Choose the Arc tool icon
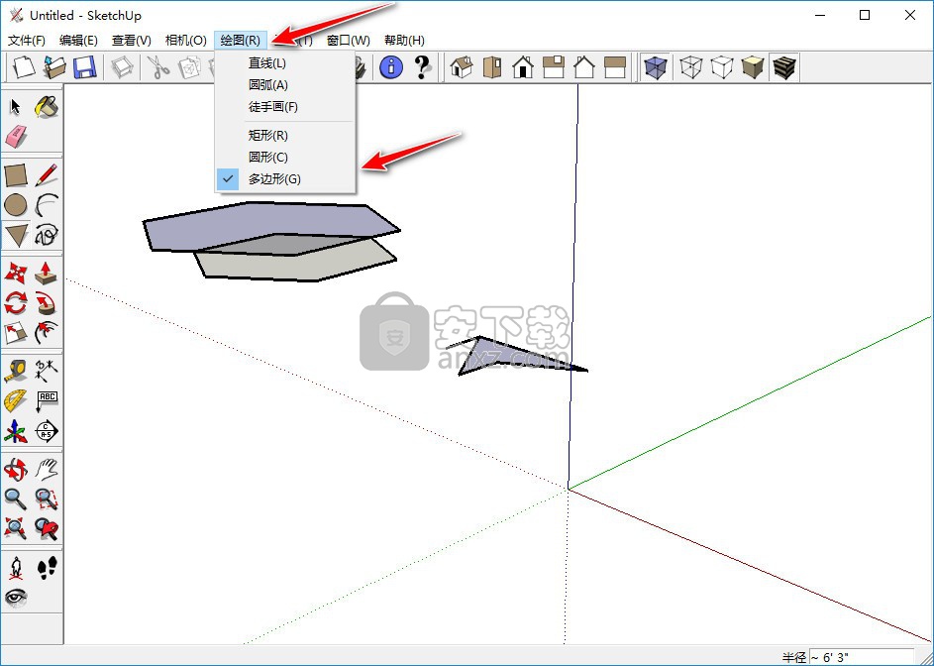This screenshot has width=934, height=666. (46, 205)
